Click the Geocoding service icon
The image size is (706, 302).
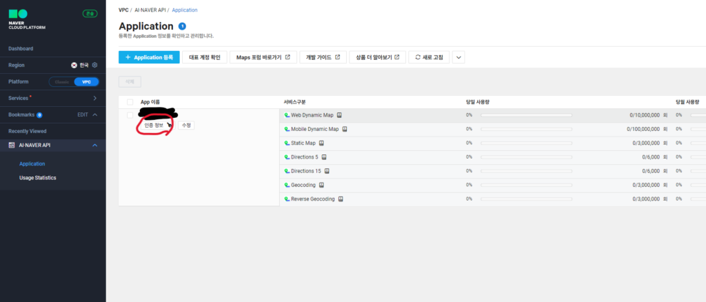pos(287,185)
